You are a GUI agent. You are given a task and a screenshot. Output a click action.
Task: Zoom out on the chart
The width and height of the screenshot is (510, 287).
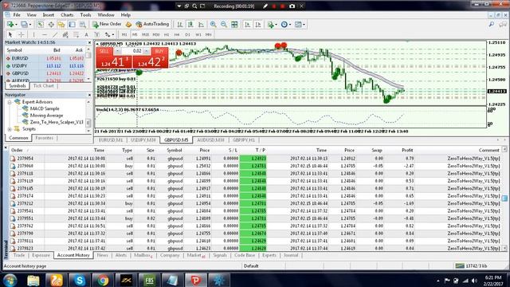224,25
